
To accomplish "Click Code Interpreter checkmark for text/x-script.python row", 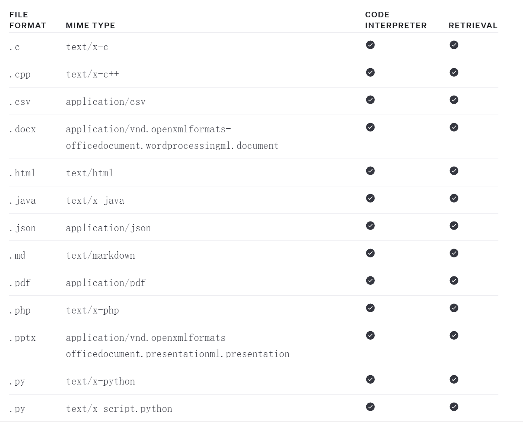I will [x=370, y=407].
